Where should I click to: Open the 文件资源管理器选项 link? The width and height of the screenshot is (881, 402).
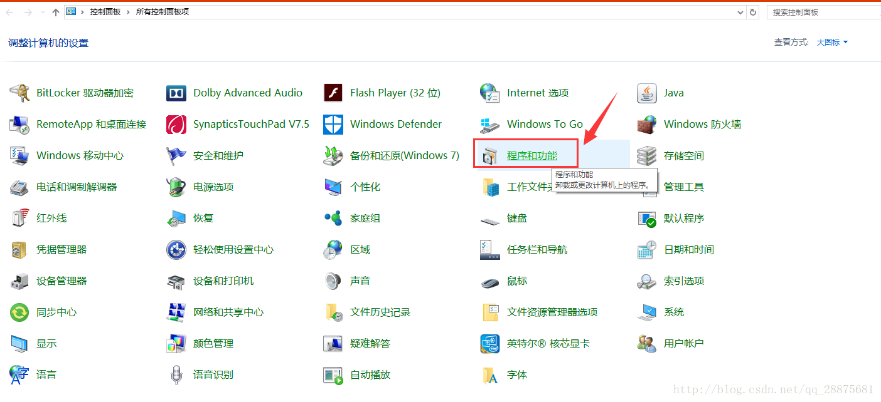[552, 312]
